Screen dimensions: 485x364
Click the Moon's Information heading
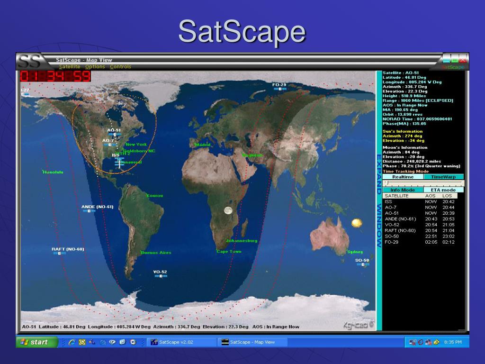pos(405,147)
